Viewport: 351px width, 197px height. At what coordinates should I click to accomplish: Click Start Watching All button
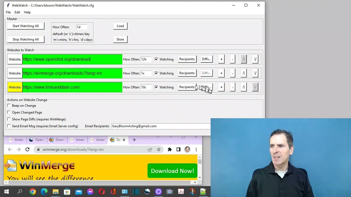tap(26, 26)
